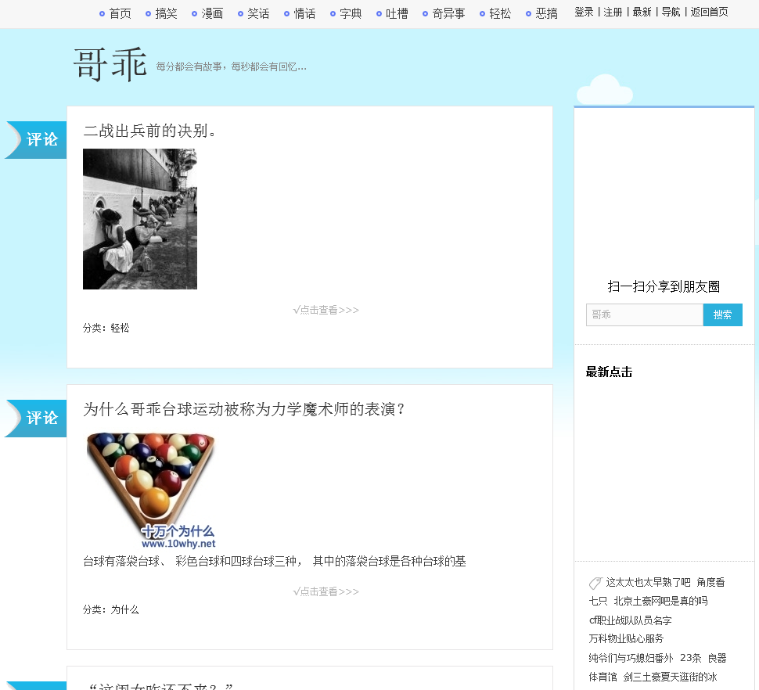Visit the 吐槽 section
The height and width of the screenshot is (690, 759).
pyautogui.click(x=397, y=13)
